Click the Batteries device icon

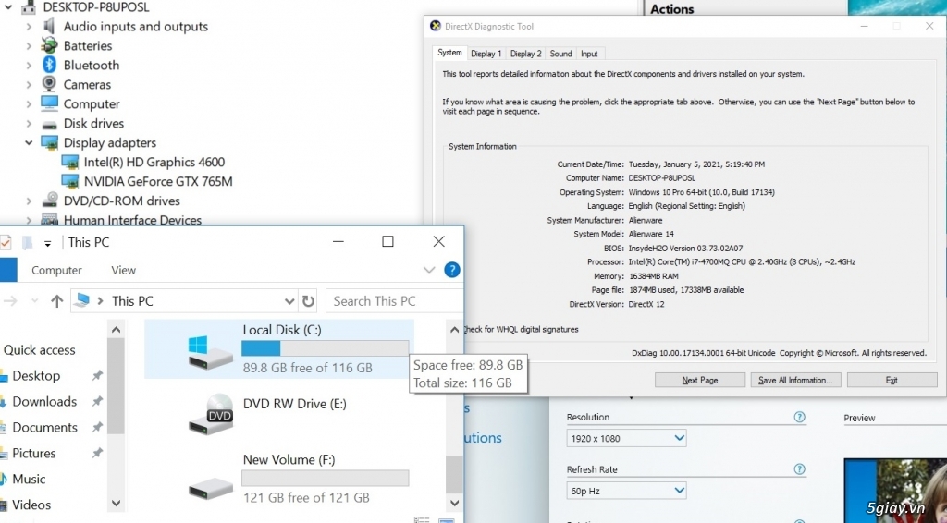pos(50,45)
